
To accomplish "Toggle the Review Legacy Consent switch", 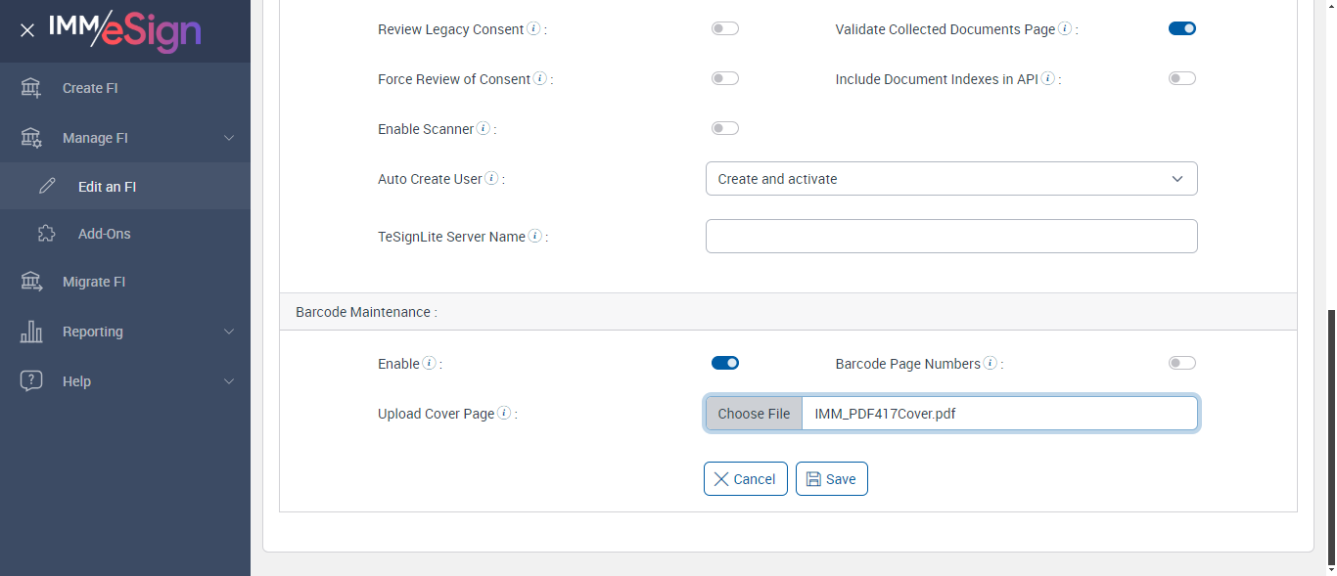I will coord(724,29).
